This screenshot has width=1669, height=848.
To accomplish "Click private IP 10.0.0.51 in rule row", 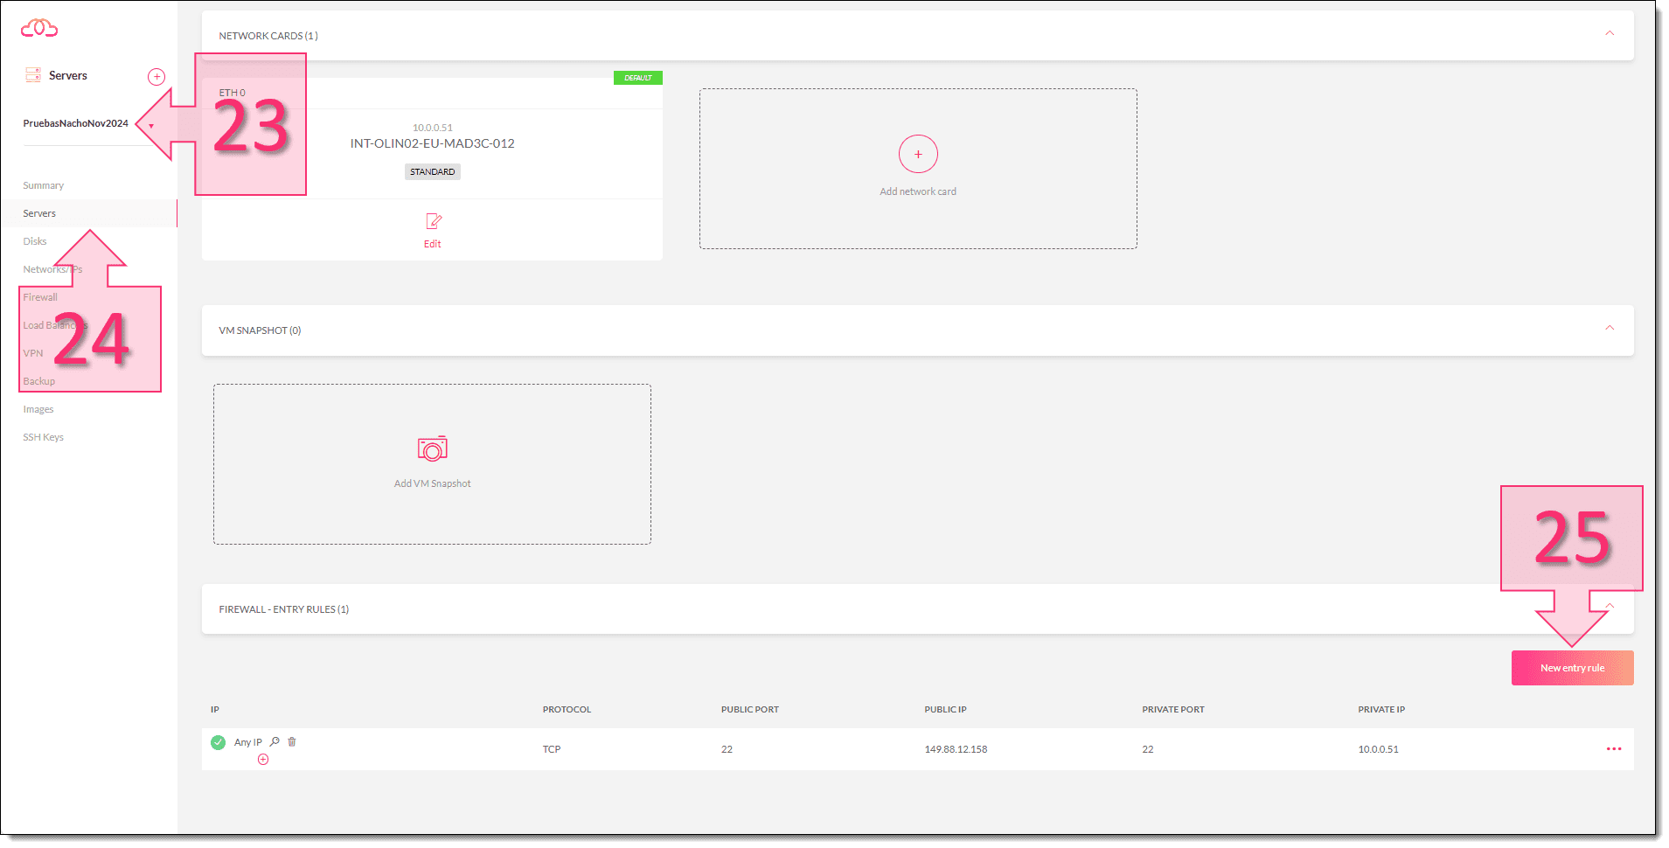I will [x=1378, y=749].
